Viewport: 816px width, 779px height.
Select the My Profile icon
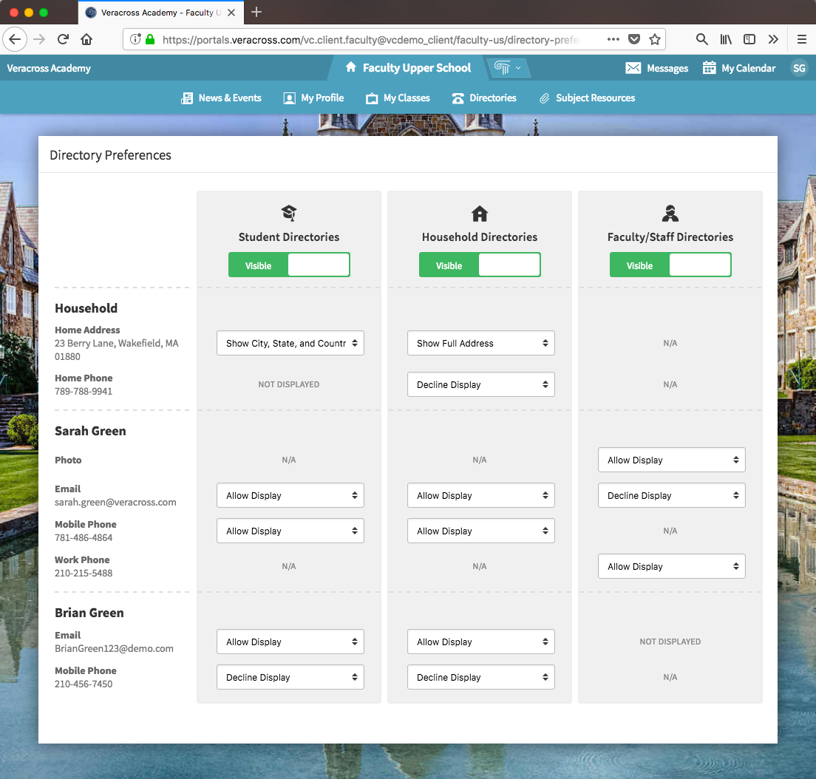[x=289, y=98]
